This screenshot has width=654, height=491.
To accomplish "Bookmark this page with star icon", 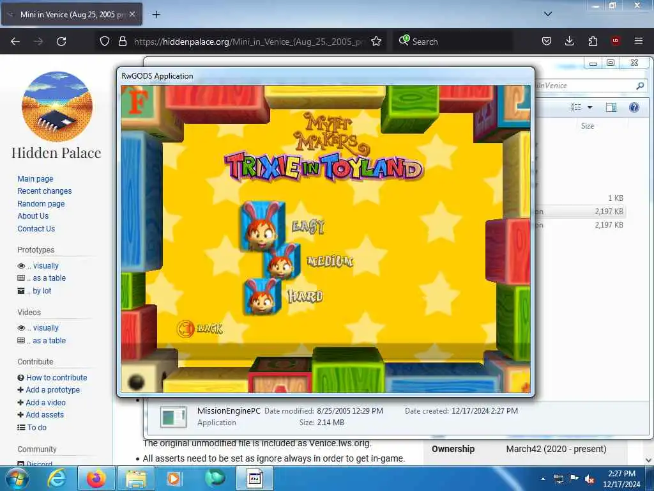I will (x=376, y=42).
